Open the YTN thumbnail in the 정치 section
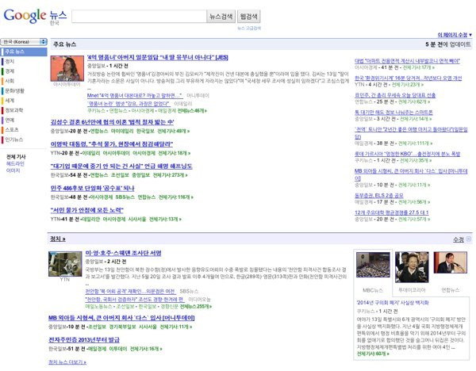The height and width of the screenshot is (371, 476). pos(65,264)
